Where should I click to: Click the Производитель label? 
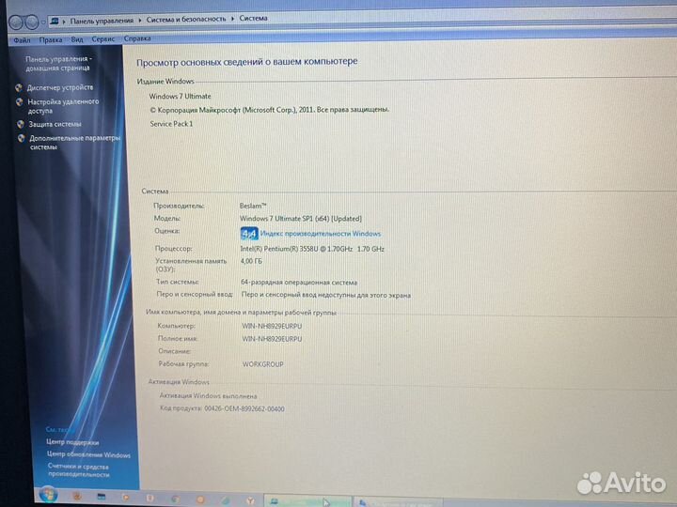click(179, 206)
